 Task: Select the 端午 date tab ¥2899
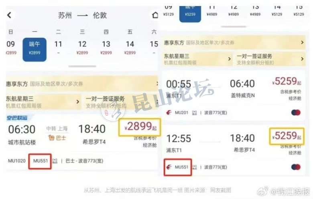point(35,49)
